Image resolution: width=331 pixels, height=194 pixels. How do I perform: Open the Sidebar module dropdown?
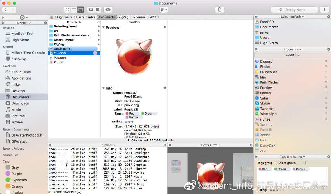(x=24, y=23)
